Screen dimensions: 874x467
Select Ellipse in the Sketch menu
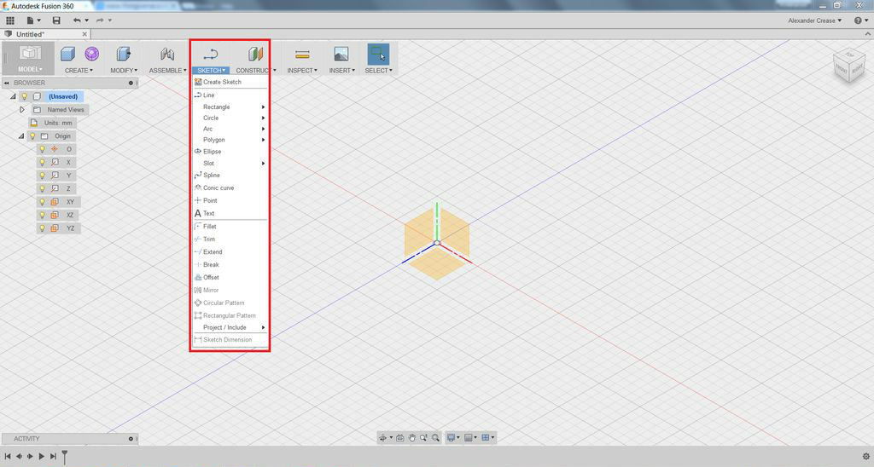click(x=230, y=152)
